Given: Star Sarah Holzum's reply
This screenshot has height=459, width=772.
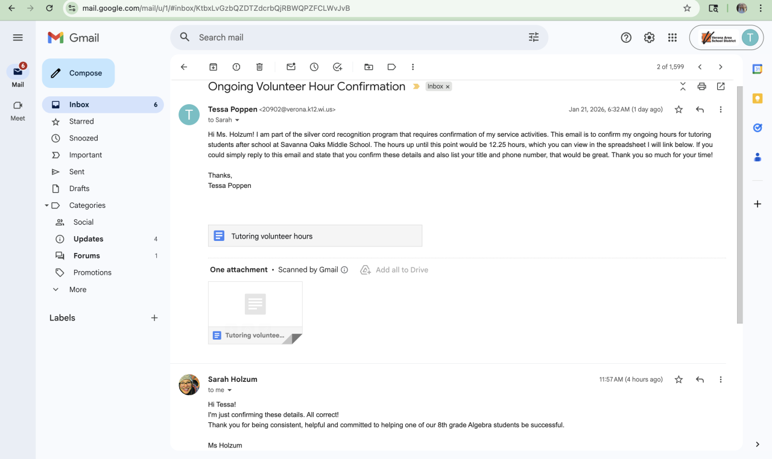Looking at the screenshot, I should 679,379.
